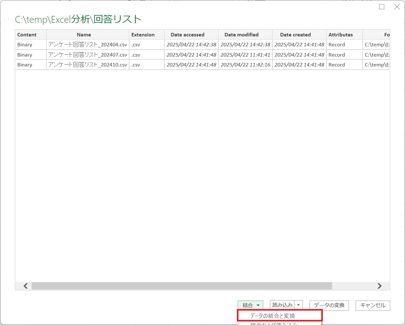Close the dialog with X icon
The width and height of the screenshot is (405, 325).
click(x=397, y=7)
